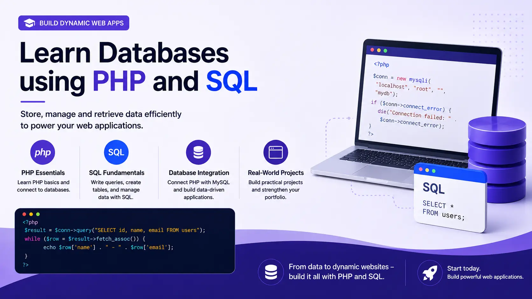
Task: Click the red dot on SQL card window
Action: [x=421, y=169]
